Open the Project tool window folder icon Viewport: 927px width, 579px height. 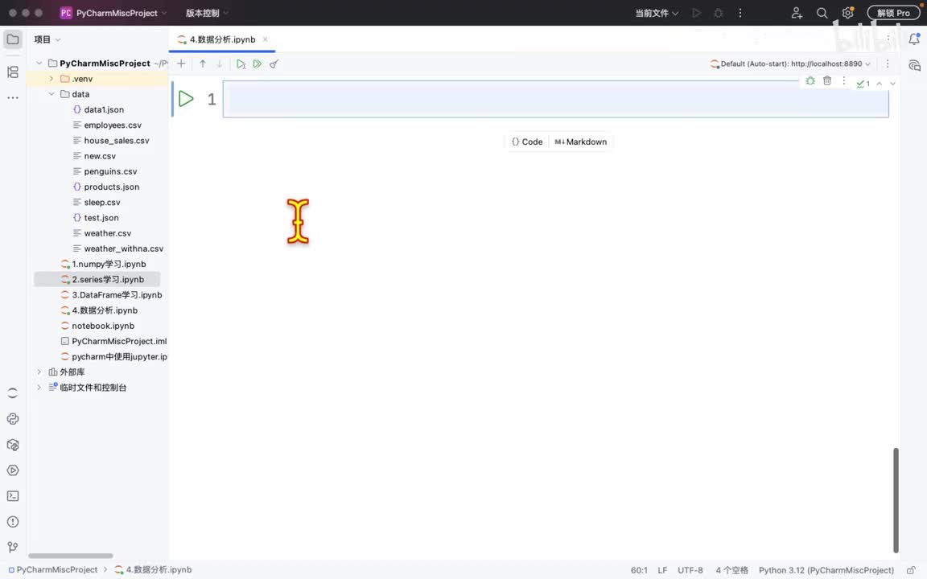[12, 39]
